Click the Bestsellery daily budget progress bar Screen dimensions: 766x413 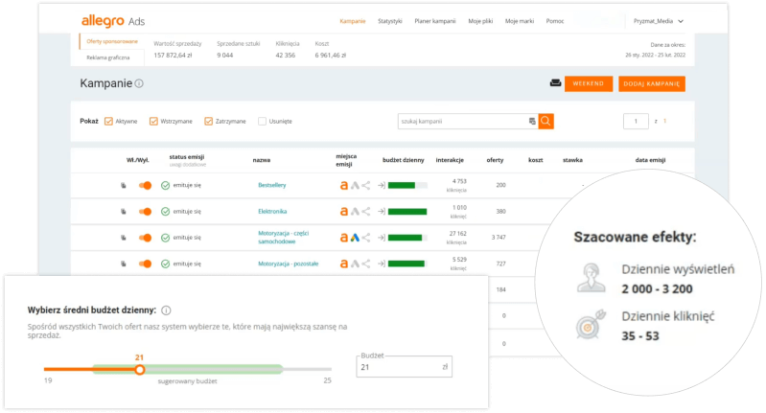[407, 186]
